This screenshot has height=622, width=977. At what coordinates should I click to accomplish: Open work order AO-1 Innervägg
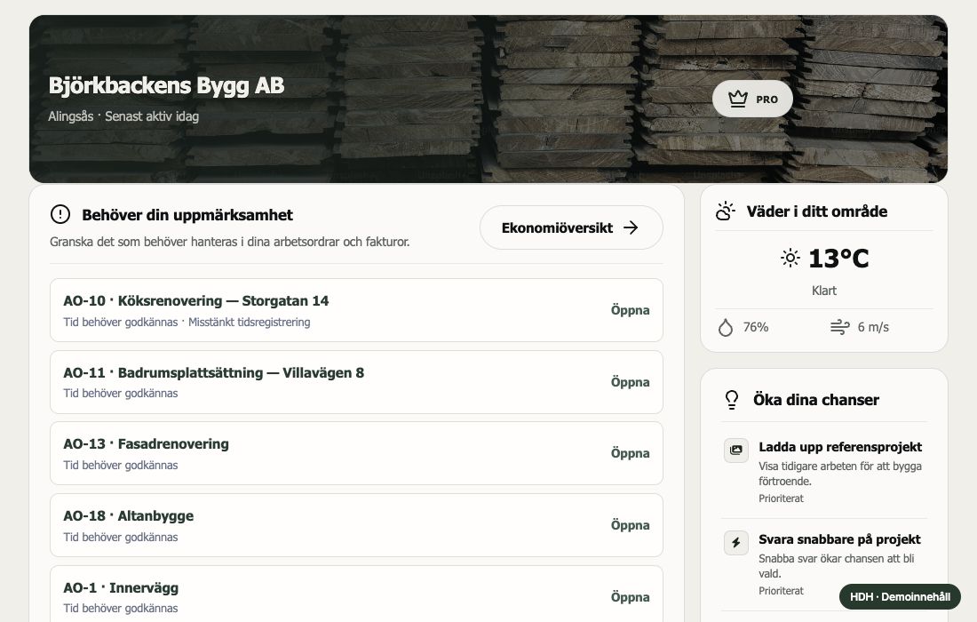pyautogui.click(x=630, y=597)
